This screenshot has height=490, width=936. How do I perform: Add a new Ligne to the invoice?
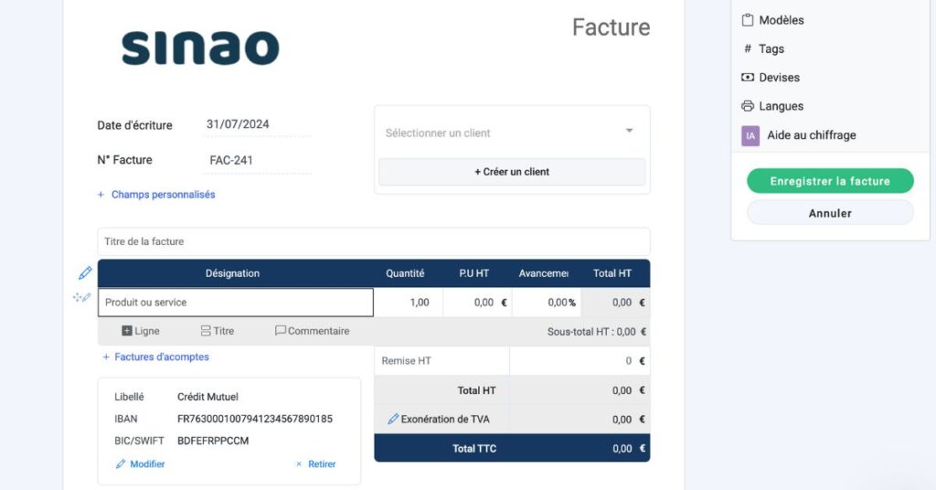[x=141, y=331]
